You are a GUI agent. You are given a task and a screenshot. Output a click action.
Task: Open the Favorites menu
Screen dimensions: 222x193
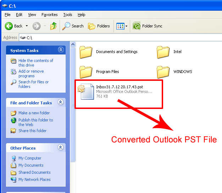pyautogui.click(x=50, y=15)
